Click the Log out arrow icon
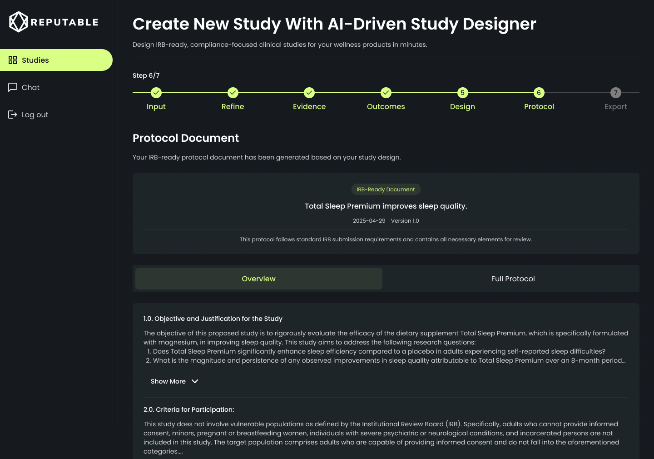 13,115
